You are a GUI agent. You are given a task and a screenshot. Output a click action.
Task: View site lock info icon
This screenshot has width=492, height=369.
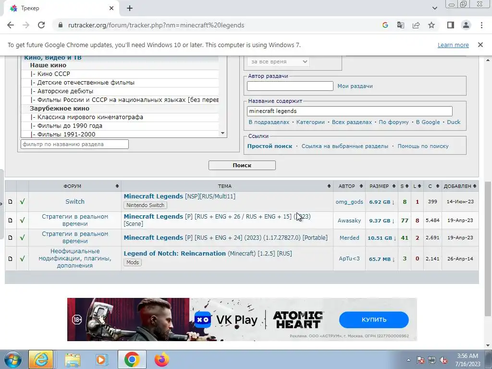[61, 25]
